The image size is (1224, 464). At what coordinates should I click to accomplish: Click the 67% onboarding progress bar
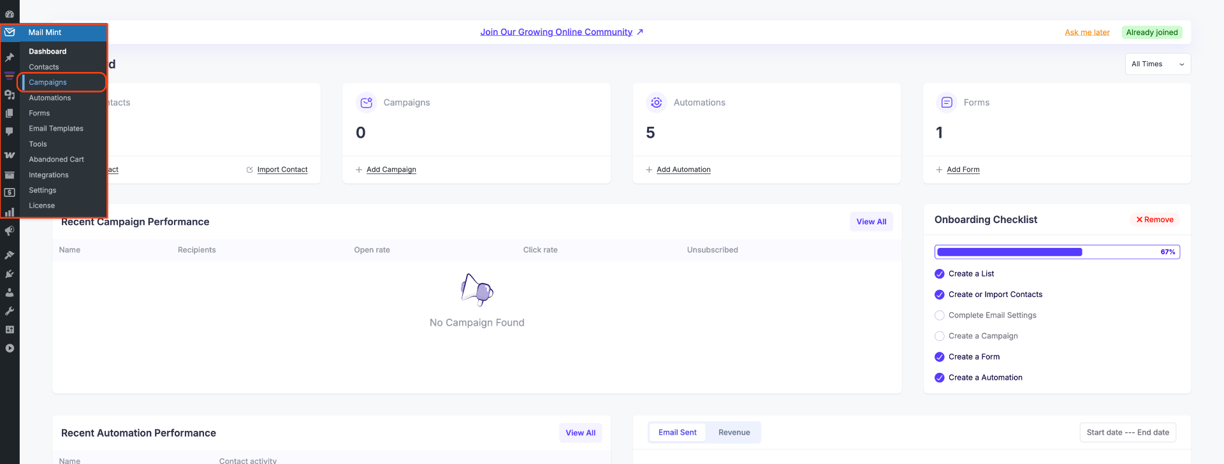coord(1057,252)
